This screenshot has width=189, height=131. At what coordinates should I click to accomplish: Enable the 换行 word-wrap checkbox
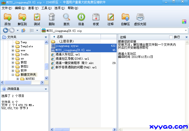(171, 37)
